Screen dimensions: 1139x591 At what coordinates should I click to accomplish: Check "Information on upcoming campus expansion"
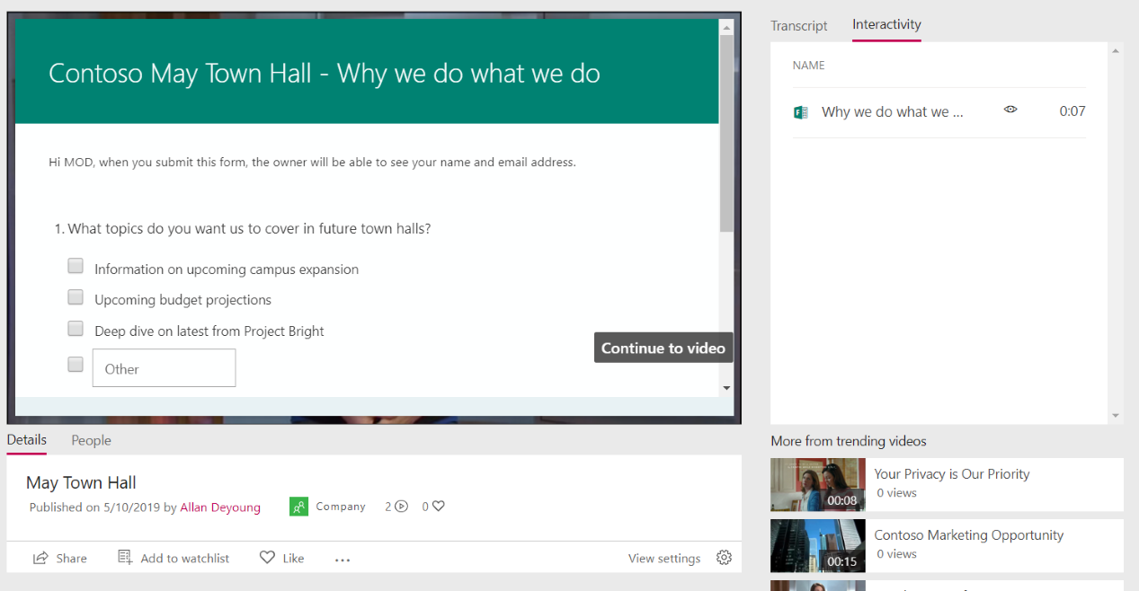pos(75,265)
